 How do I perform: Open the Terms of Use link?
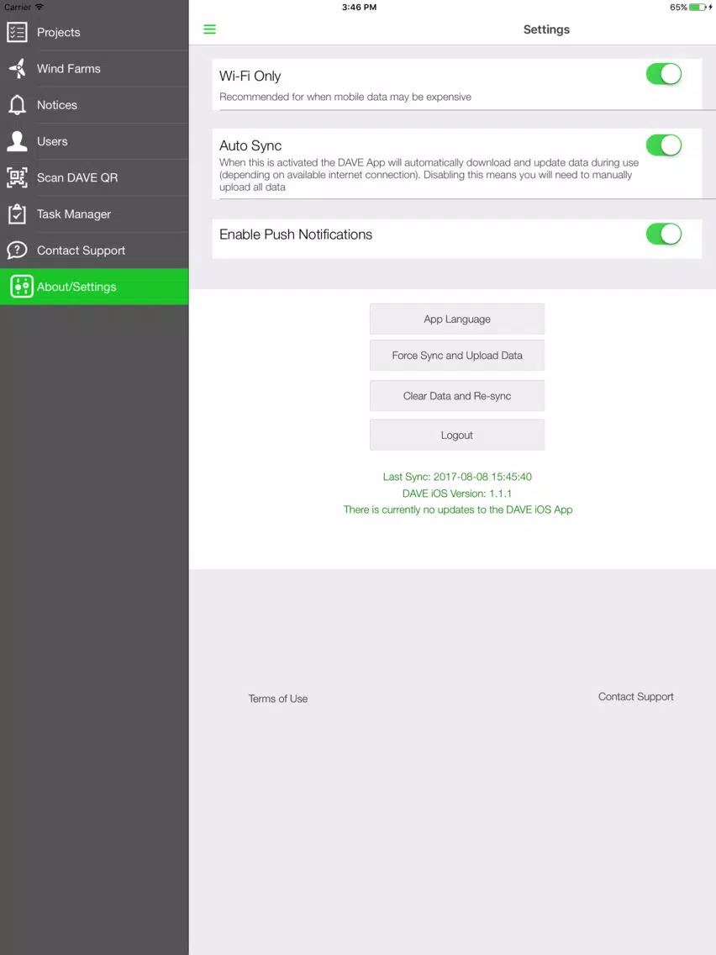(277, 699)
